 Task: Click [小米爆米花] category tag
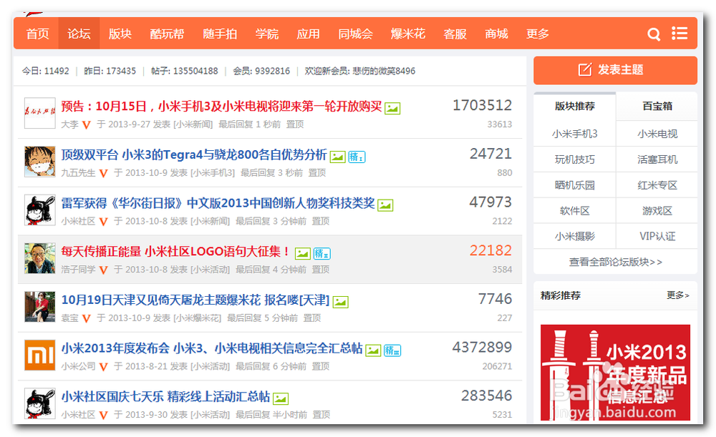tap(198, 318)
